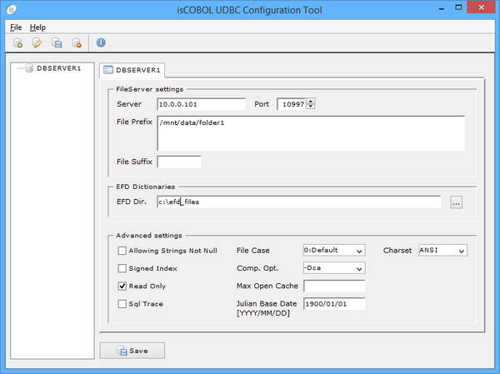Enable the Sql Trace checkbox

click(122, 304)
